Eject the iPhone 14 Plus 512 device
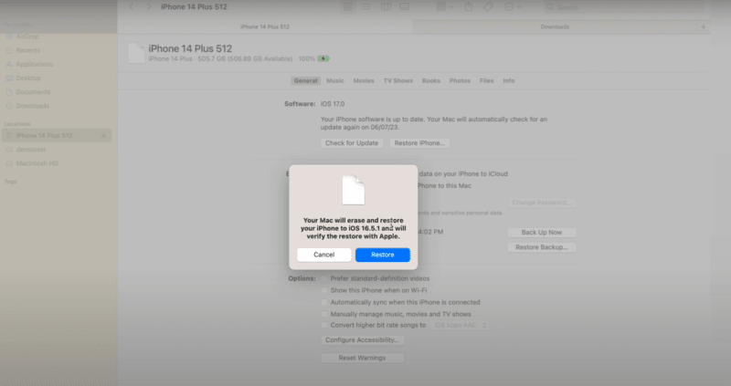Image resolution: width=731 pixels, height=386 pixels. 103,136
